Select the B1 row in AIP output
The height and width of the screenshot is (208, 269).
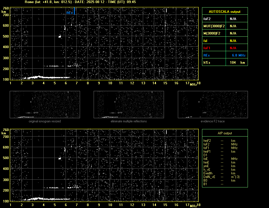(213, 184)
